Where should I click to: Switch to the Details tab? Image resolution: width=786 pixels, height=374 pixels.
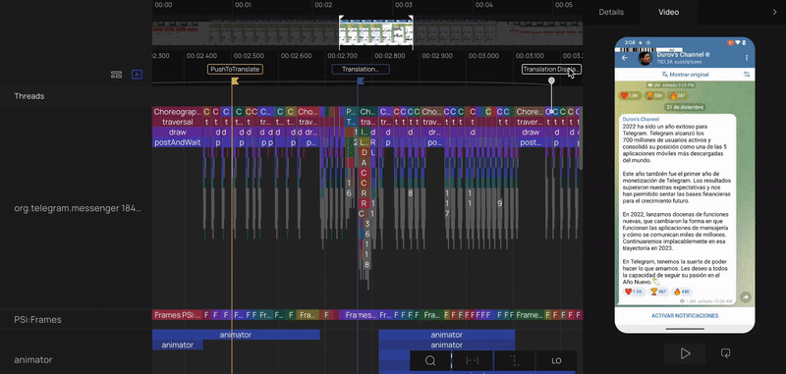click(611, 12)
